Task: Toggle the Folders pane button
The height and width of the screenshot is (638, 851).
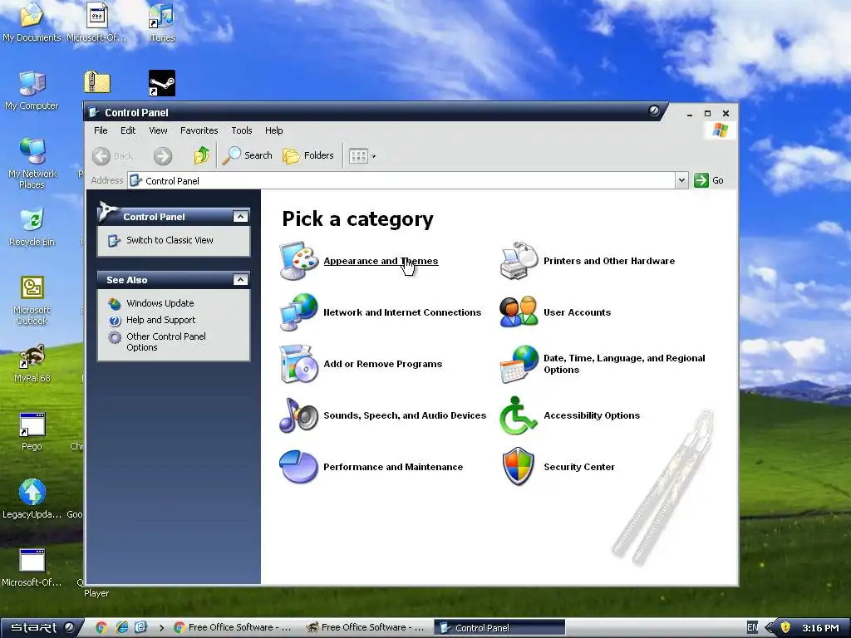Action: (307, 155)
